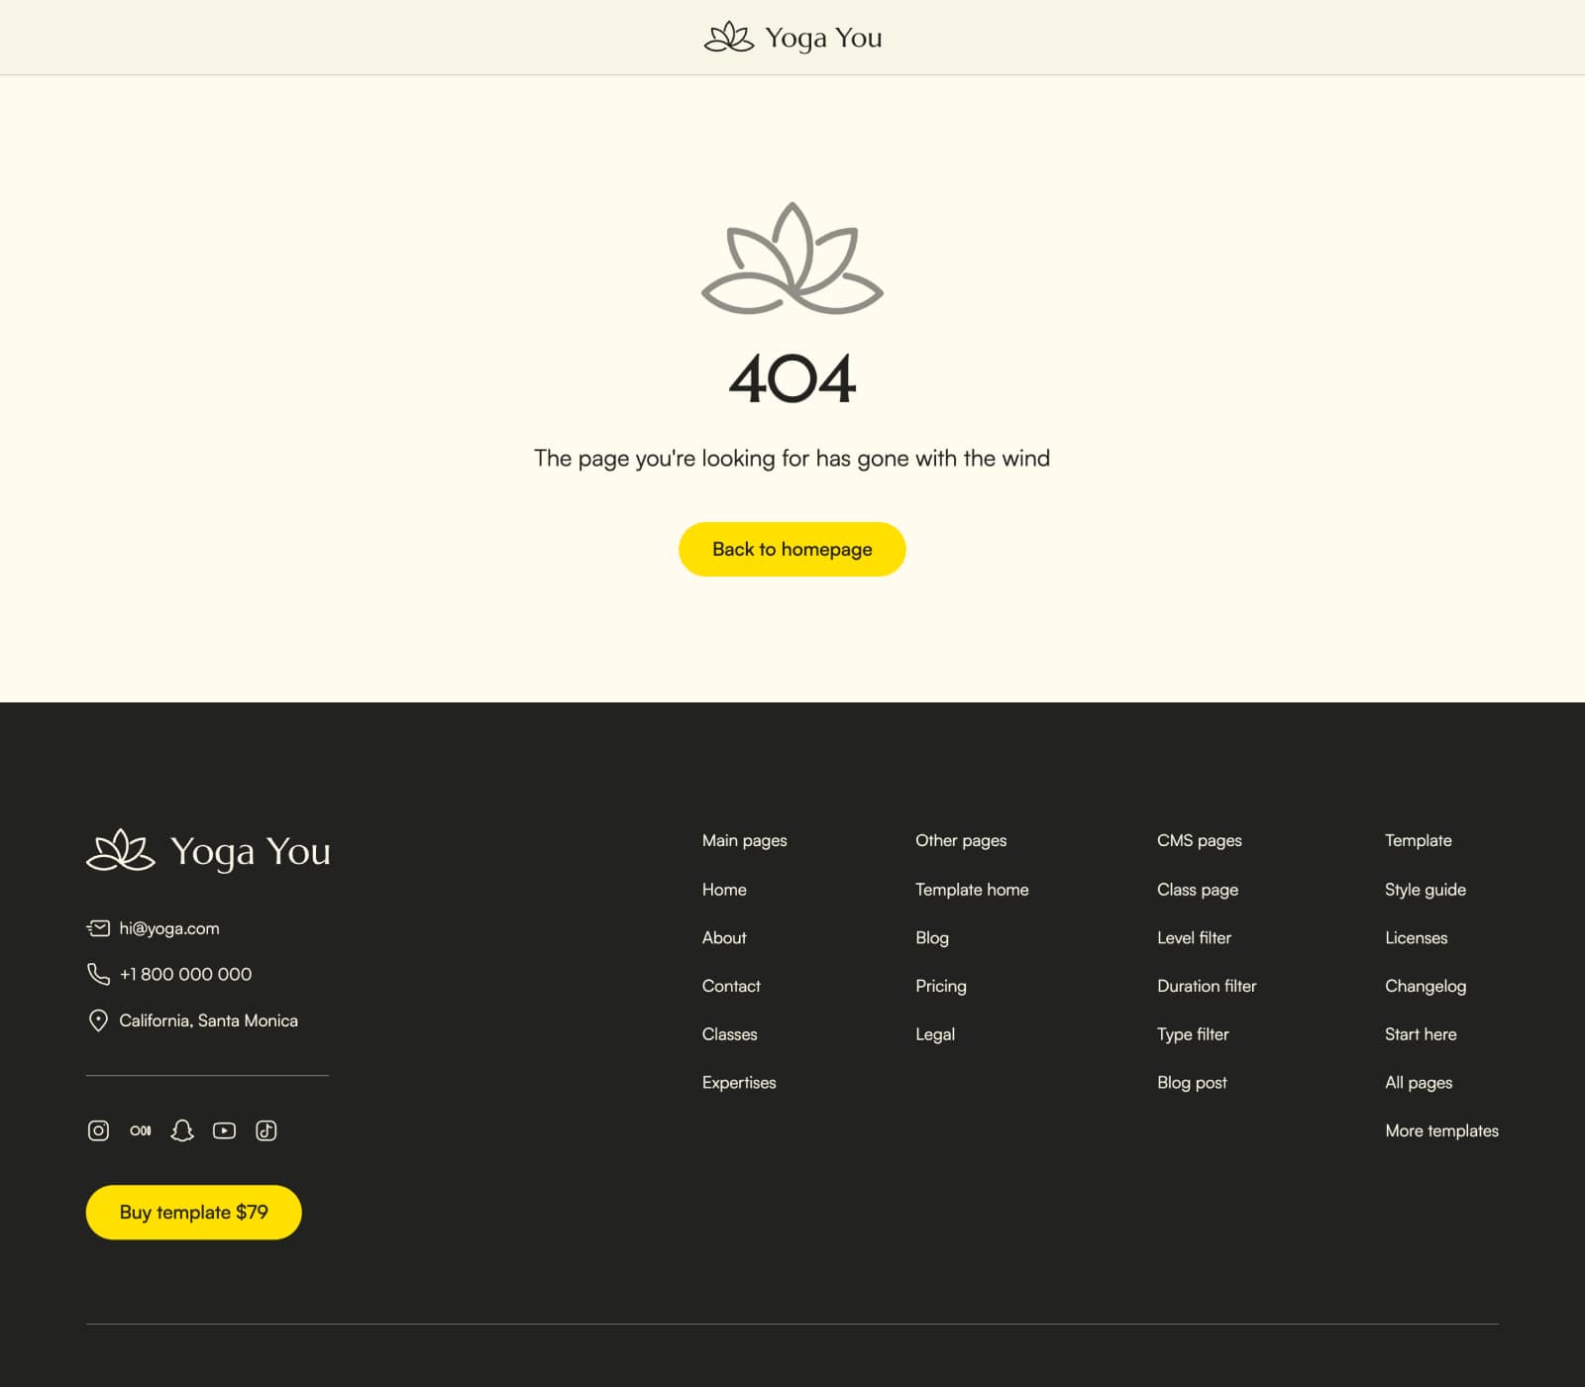The image size is (1585, 1387).
Task: Open the More templates link
Action: [x=1442, y=1130]
